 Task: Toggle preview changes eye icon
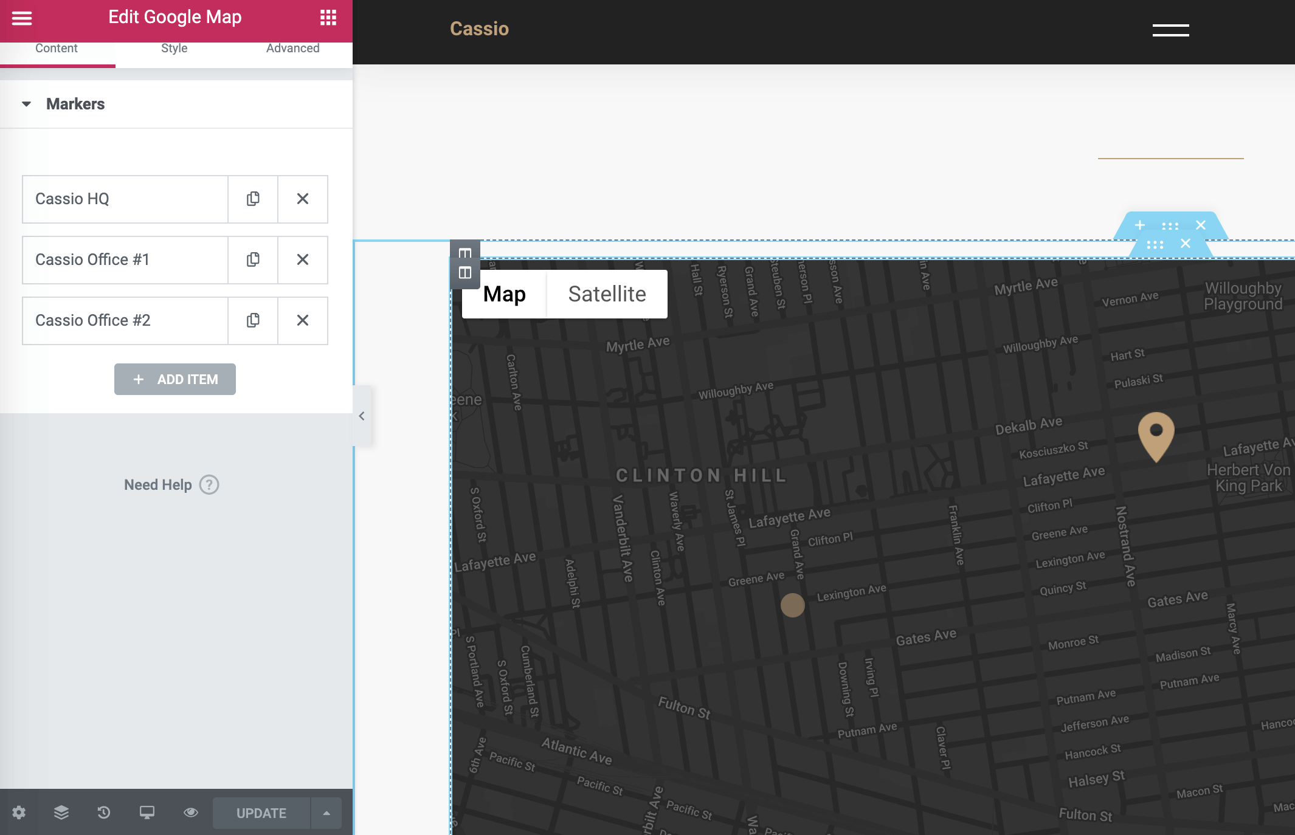pos(191,813)
